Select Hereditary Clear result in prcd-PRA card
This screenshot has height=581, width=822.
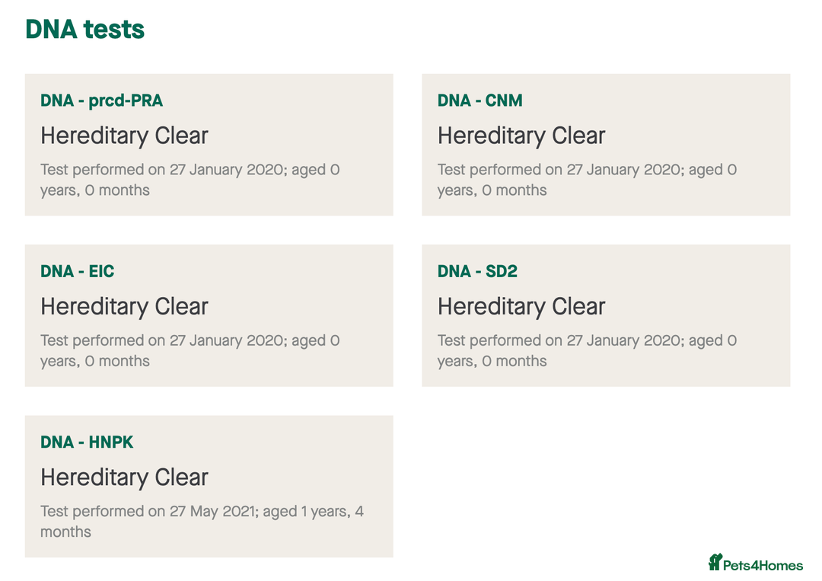(124, 136)
